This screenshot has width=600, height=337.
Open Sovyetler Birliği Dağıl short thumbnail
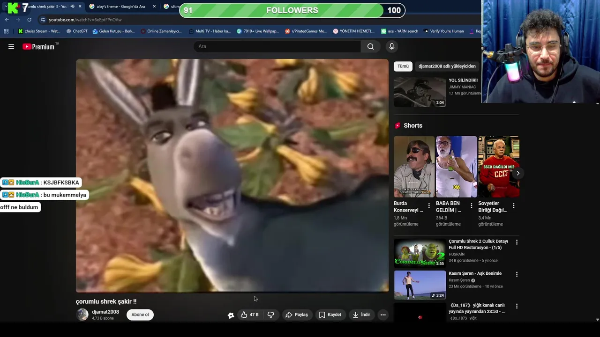499,167
